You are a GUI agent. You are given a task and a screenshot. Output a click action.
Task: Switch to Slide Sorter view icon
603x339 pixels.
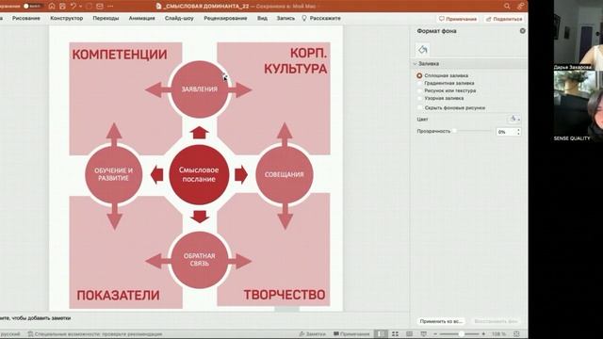tap(395, 334)
